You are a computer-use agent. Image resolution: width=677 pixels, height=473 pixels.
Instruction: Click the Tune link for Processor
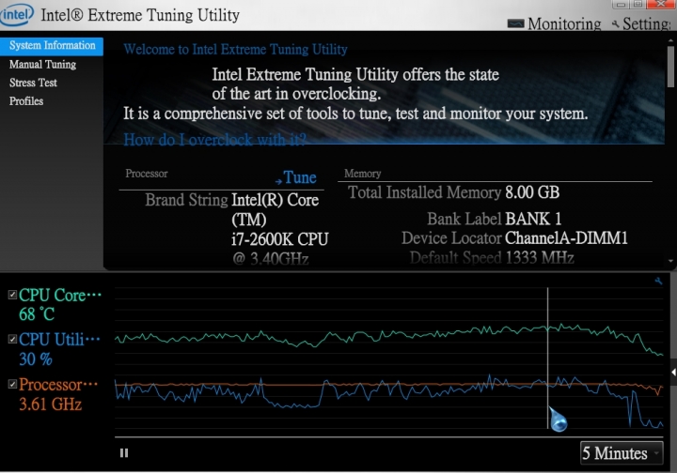pyautogui.click(x=300, y=177)
